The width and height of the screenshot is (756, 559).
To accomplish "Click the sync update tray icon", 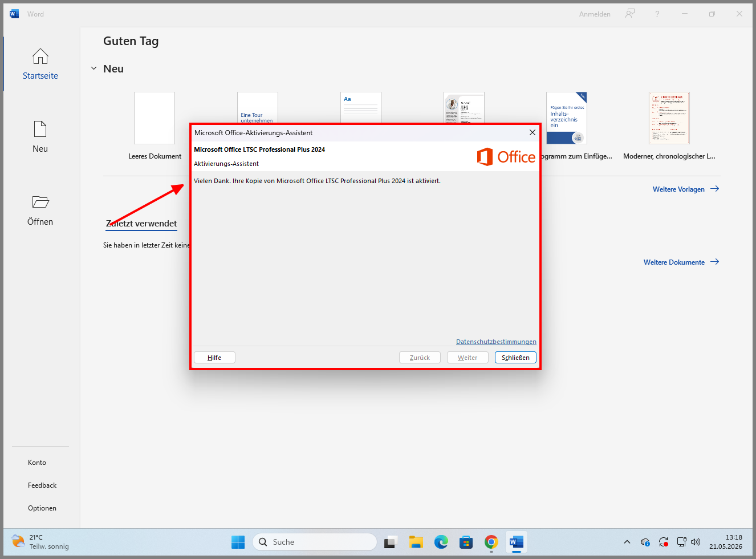I will click(x=664, y=542).
